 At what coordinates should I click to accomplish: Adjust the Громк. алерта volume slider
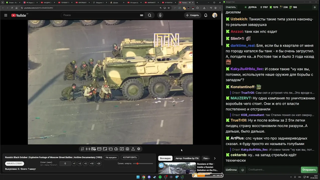coord(143,163)
